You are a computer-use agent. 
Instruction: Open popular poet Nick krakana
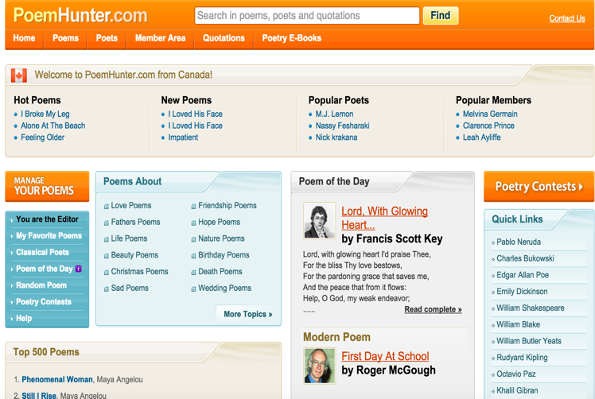coord(336,138)
